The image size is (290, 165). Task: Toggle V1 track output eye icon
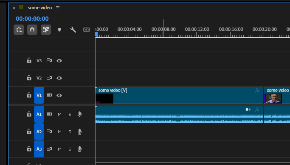coord(59,95)
